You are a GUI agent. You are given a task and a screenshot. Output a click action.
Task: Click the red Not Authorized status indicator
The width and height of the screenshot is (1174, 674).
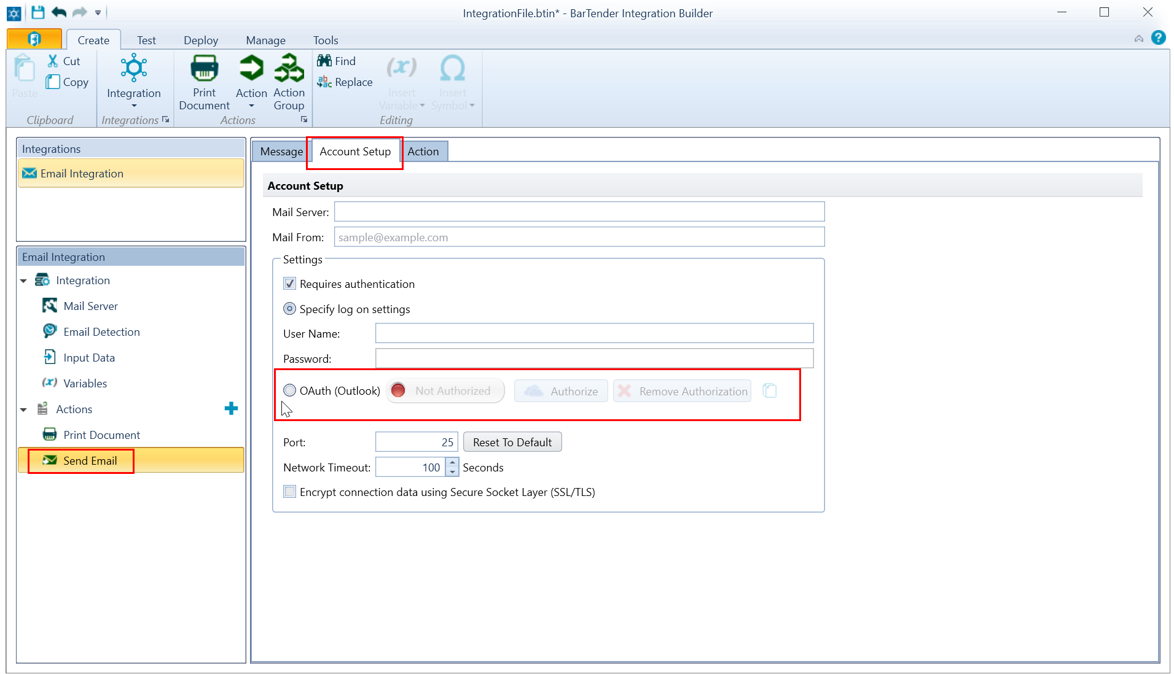click(x=398, y=390)
